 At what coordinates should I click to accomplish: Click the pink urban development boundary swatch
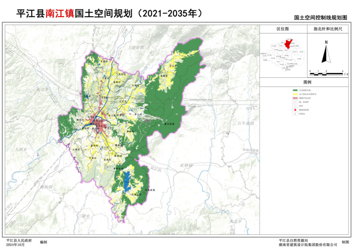coord(295,99)
